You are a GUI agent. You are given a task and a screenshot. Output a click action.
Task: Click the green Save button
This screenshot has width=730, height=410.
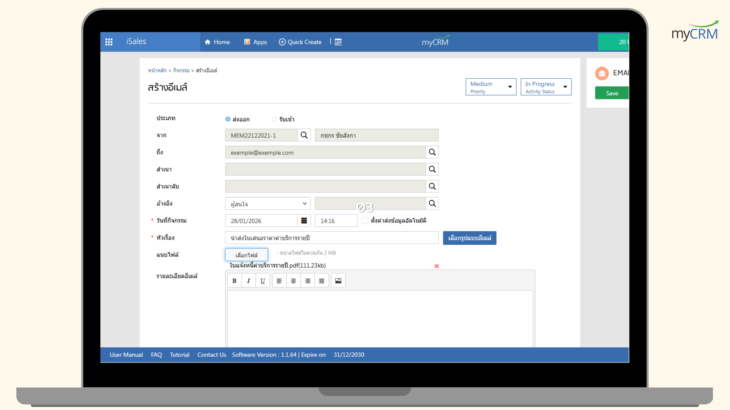[611, 93]
